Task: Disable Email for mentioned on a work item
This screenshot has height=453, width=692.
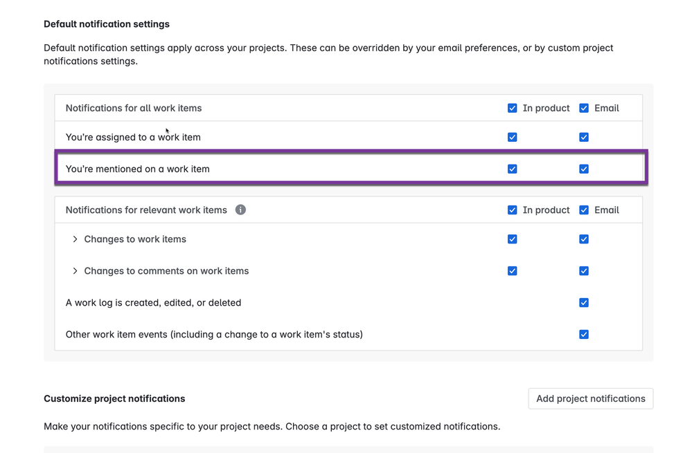Action: click(x=584, y=169)
